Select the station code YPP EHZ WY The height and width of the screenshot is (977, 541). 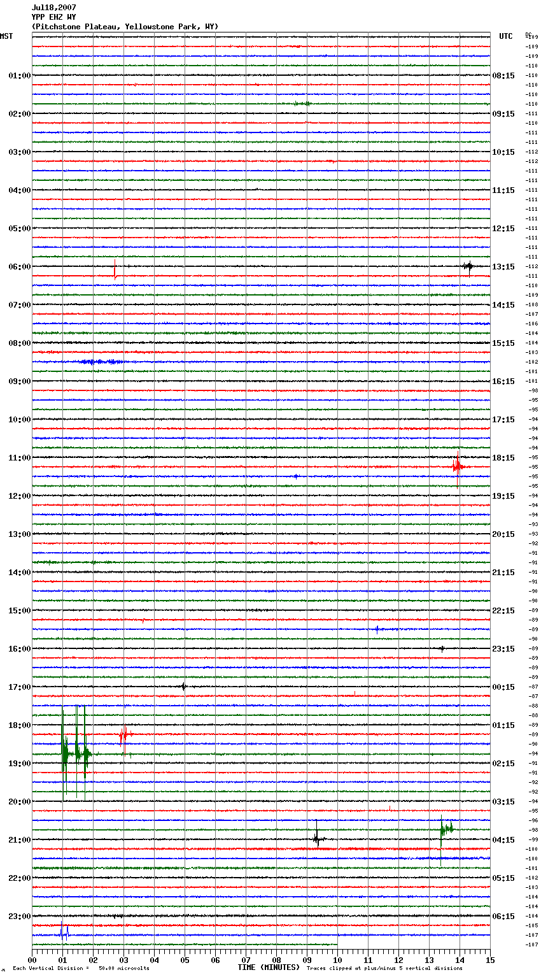pyautogui.click(x=54, y=17)
